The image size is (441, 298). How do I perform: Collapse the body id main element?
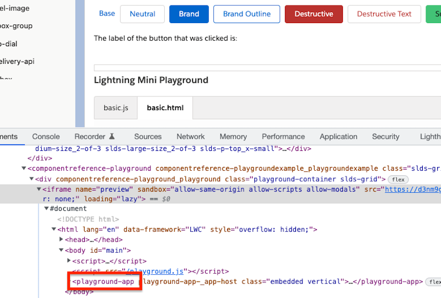coord(61,250)
